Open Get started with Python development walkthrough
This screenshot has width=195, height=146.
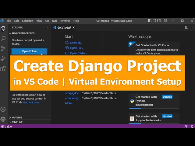154,101
